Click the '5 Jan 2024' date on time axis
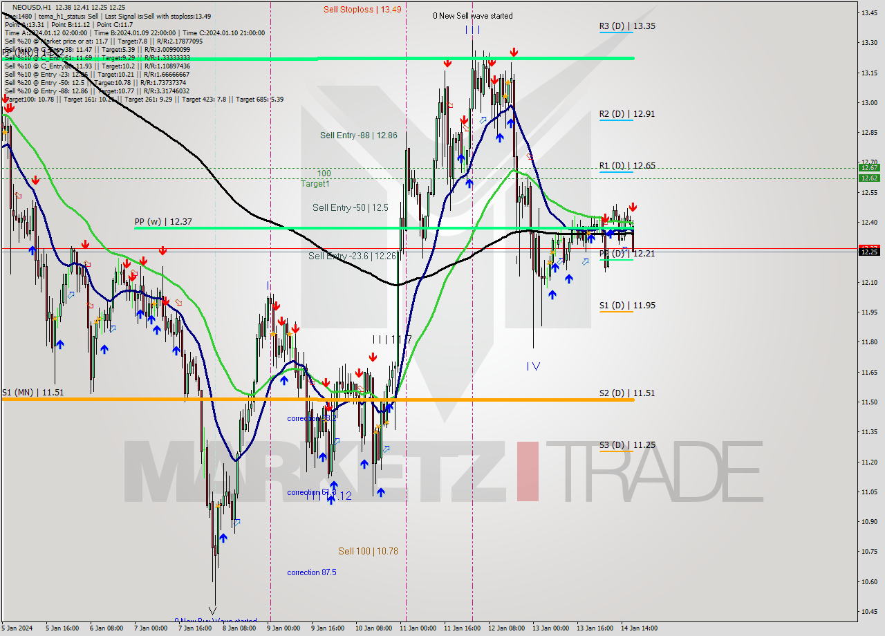 click(x=17, y=628)
